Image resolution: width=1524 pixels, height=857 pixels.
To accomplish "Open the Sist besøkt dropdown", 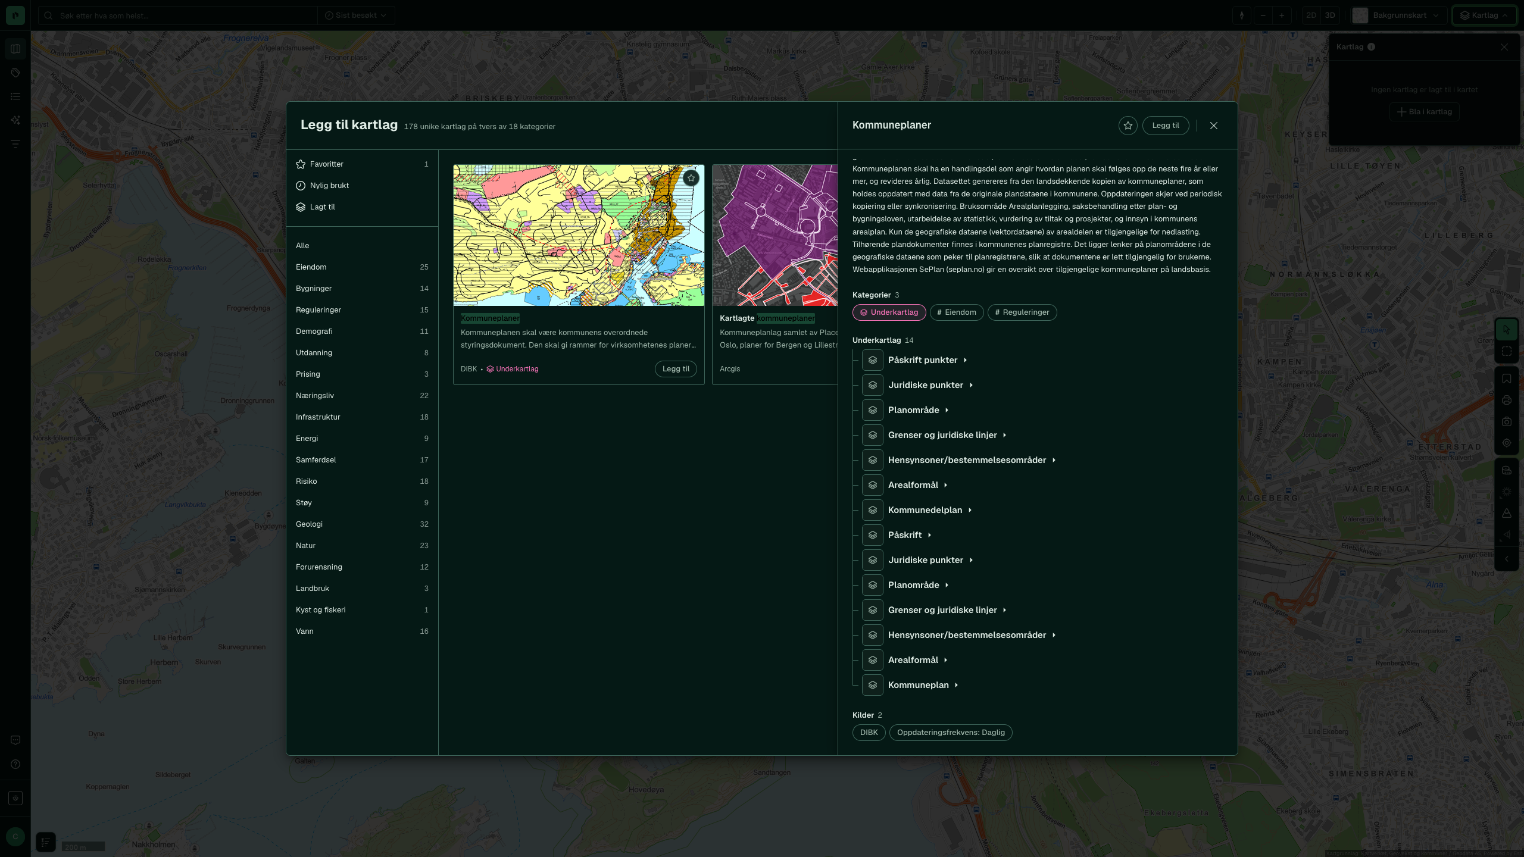I will pos(356,15).
